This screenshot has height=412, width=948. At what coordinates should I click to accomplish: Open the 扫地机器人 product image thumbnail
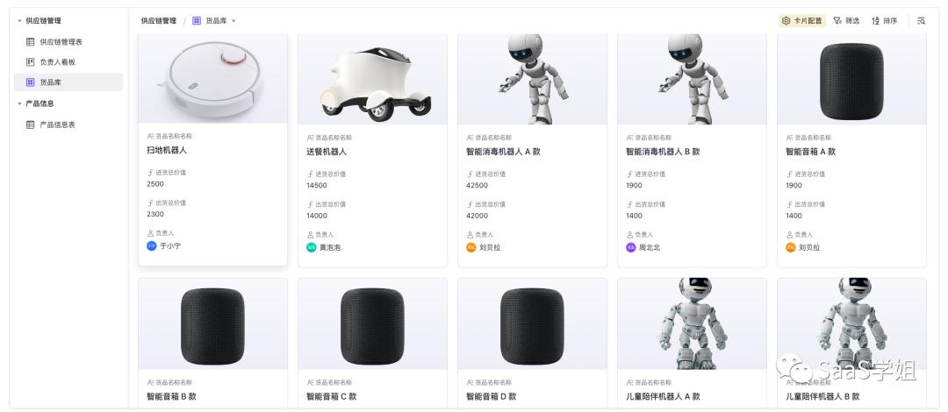212,79
